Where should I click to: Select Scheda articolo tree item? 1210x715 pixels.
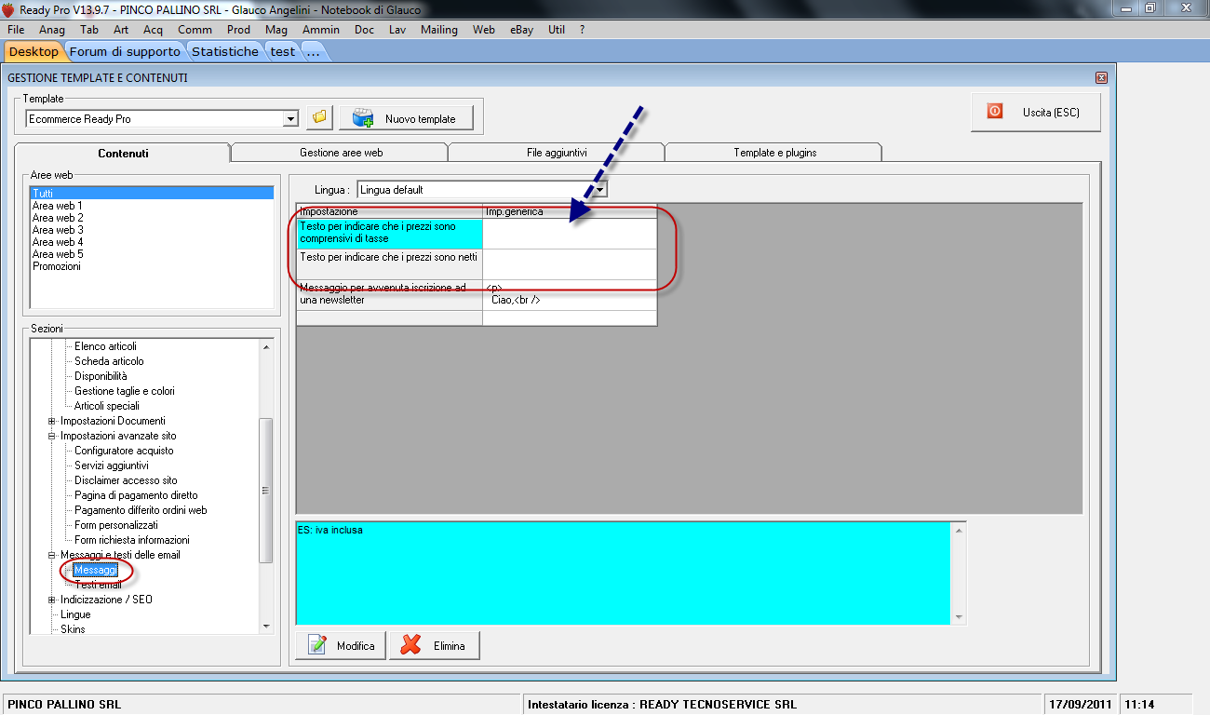[x=109, y=361]
